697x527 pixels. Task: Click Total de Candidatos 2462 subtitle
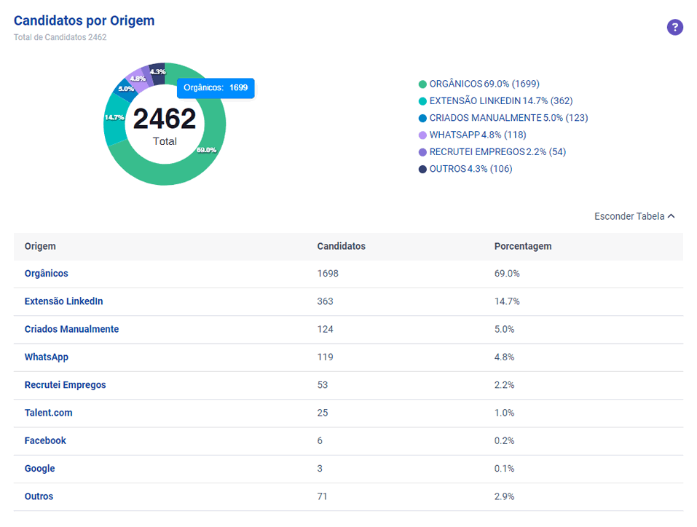[x=60, y=37]
